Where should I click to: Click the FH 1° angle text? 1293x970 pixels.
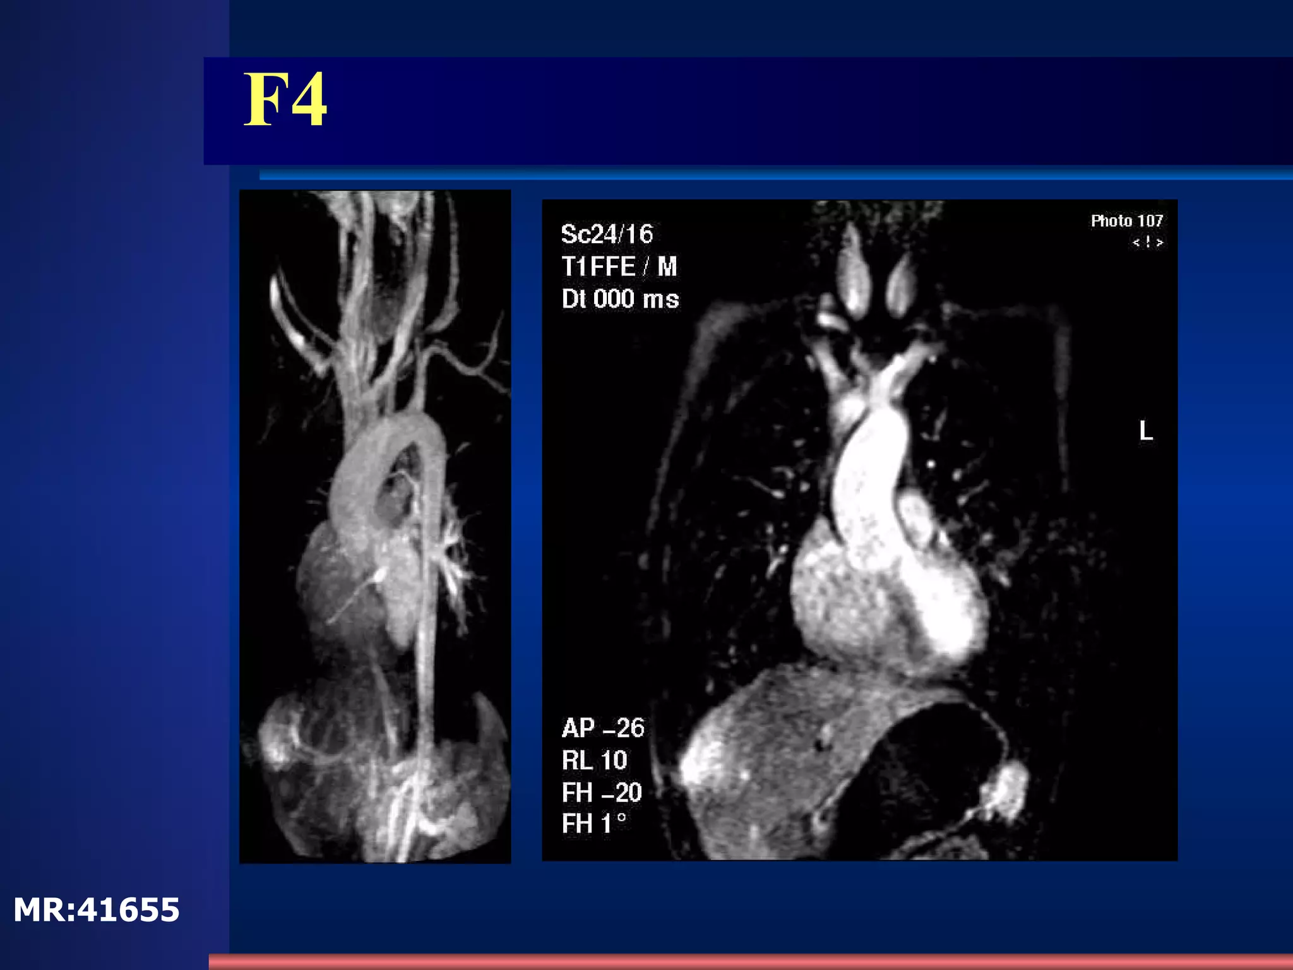593,824
